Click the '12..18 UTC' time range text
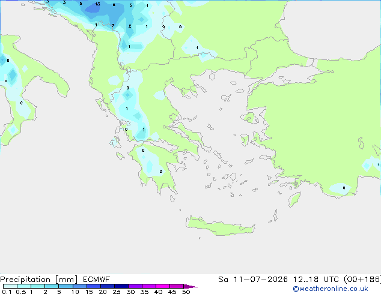The height and width of the screenshot is (294, 381). pos(316,280)
